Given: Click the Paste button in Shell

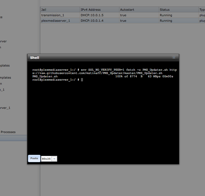Looking at the screenshot, I should click(x=34, y=158).
